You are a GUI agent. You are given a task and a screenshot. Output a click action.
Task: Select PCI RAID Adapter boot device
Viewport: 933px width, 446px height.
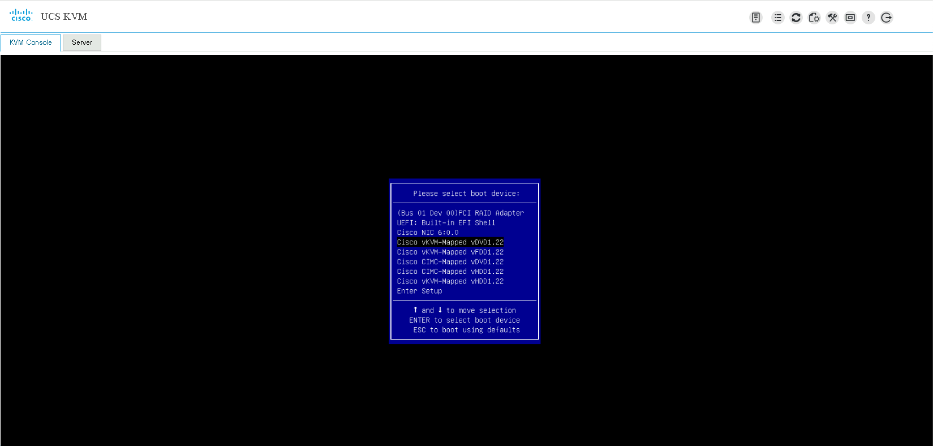point(460,213)
